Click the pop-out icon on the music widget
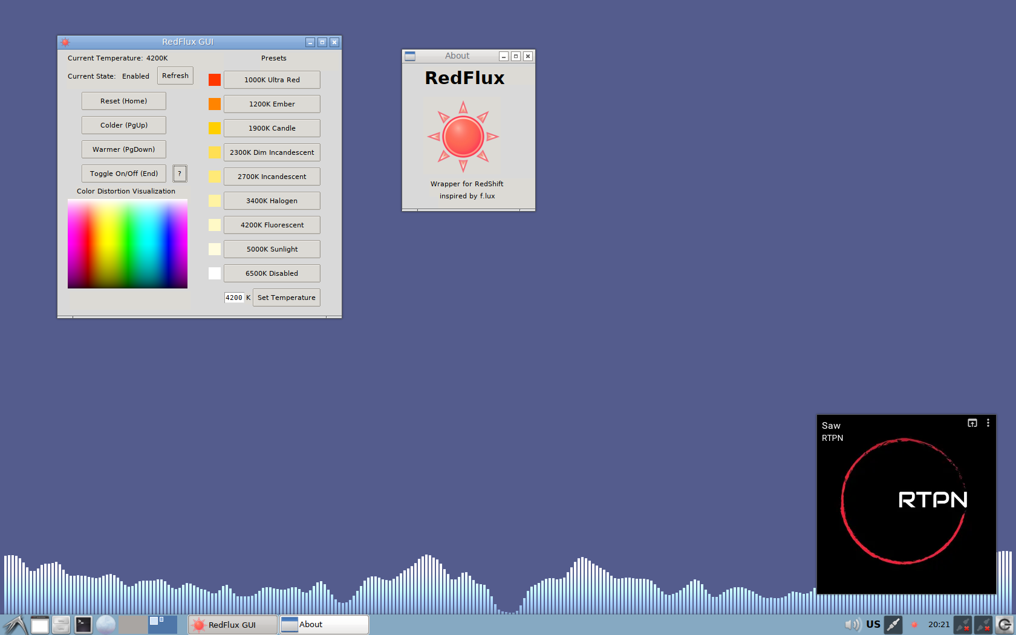This screenshot has height=635, width=1016. (x=972, y=423)
